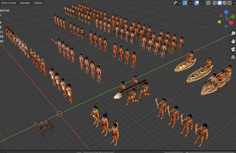Image resolution: width=236 pixels, height=153 pixels.
Task: Click the dark blue negative Z gizmo dot
Action: (226, 26)
